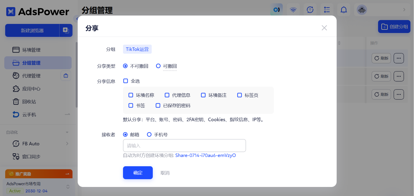Open the shop icon beside 代理管理
Viewport: 414px width, 196px height.
coord(66,76)
